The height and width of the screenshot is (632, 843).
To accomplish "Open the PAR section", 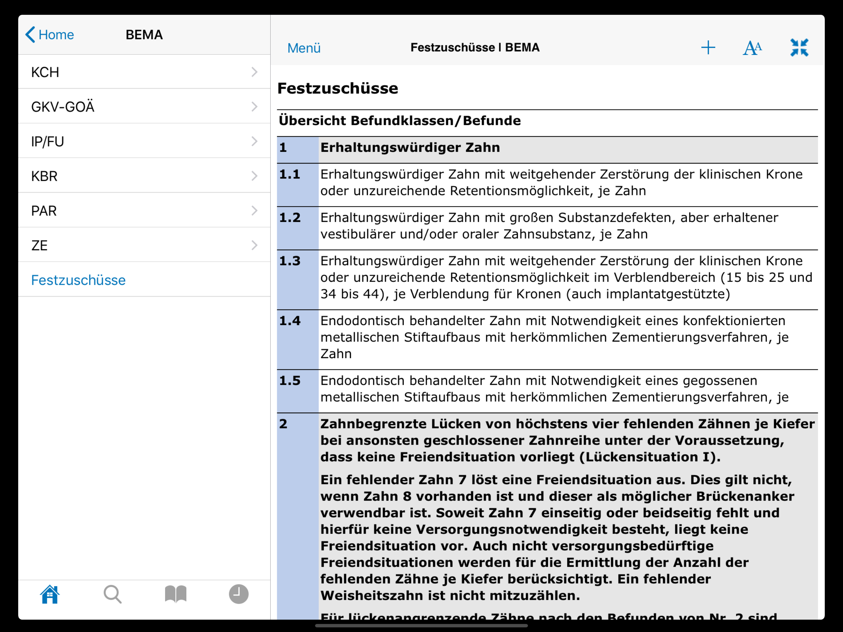I will [x=144, y=210].
